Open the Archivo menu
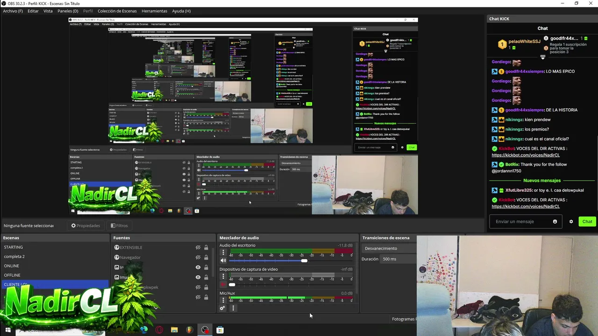The height and width of the screenshot is (336, 598). tap(13, 11)
